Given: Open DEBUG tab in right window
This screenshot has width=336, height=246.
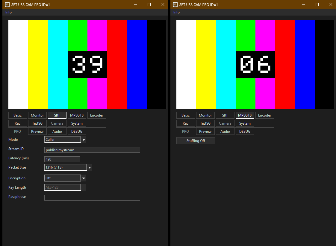Looking at the screenshot, I should pos(245,132).
